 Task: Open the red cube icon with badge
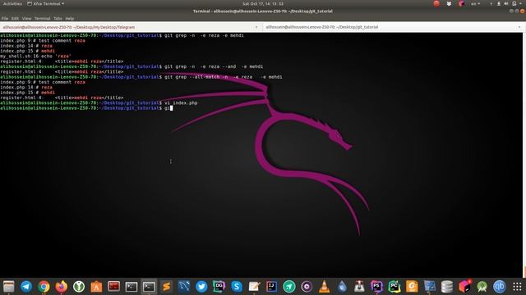[x=464, y=287]
